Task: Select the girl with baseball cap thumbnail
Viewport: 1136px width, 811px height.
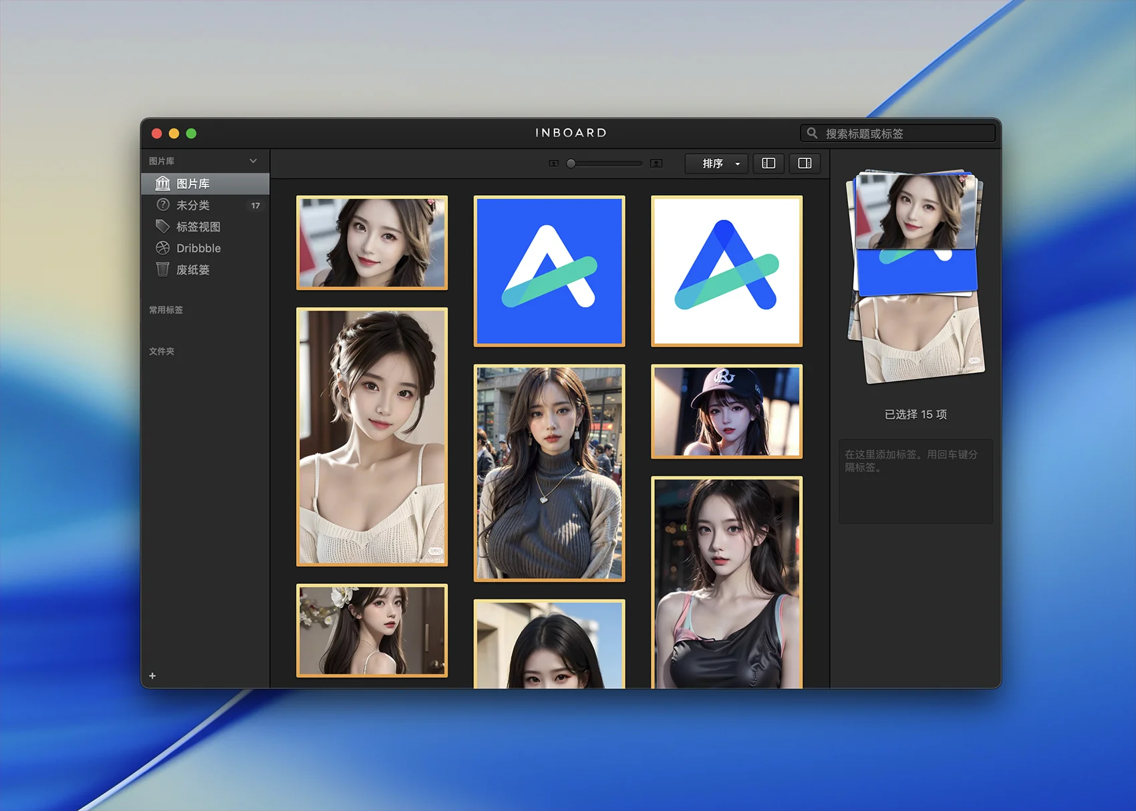Action: pos(726,412)
